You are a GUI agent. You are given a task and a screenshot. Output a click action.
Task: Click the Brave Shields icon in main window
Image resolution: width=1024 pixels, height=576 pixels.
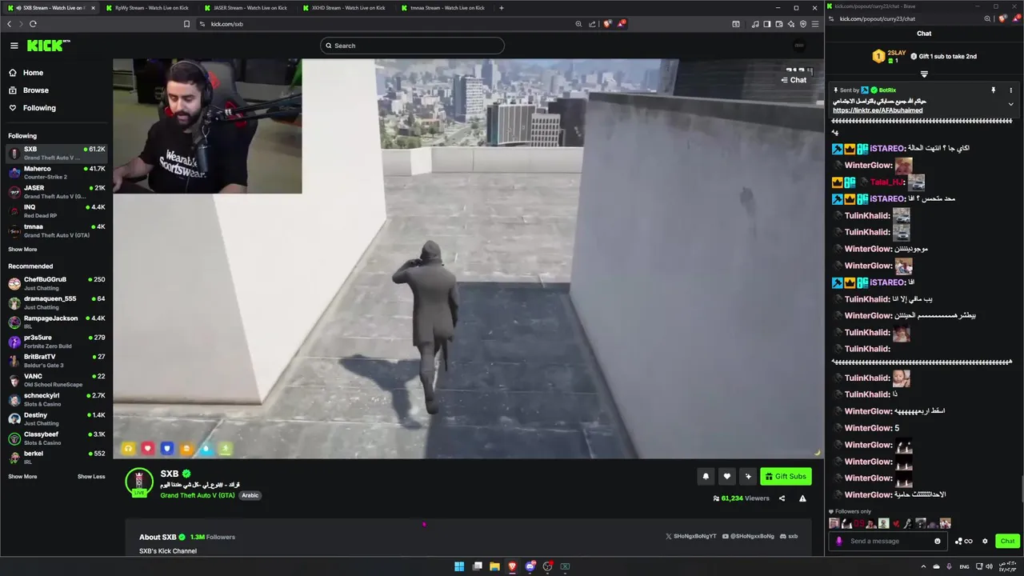(607, 24)
